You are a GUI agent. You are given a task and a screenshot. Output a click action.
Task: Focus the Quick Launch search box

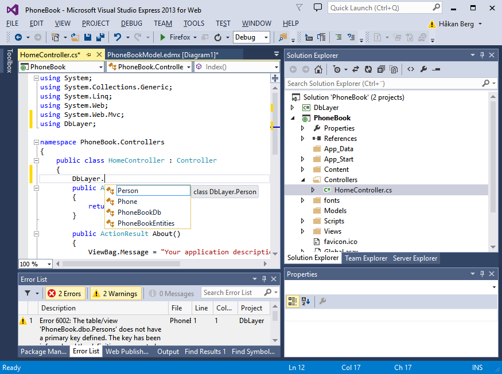point(385,7)
